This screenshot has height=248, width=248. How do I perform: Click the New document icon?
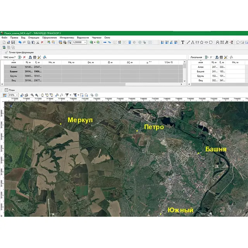point(3,42)
